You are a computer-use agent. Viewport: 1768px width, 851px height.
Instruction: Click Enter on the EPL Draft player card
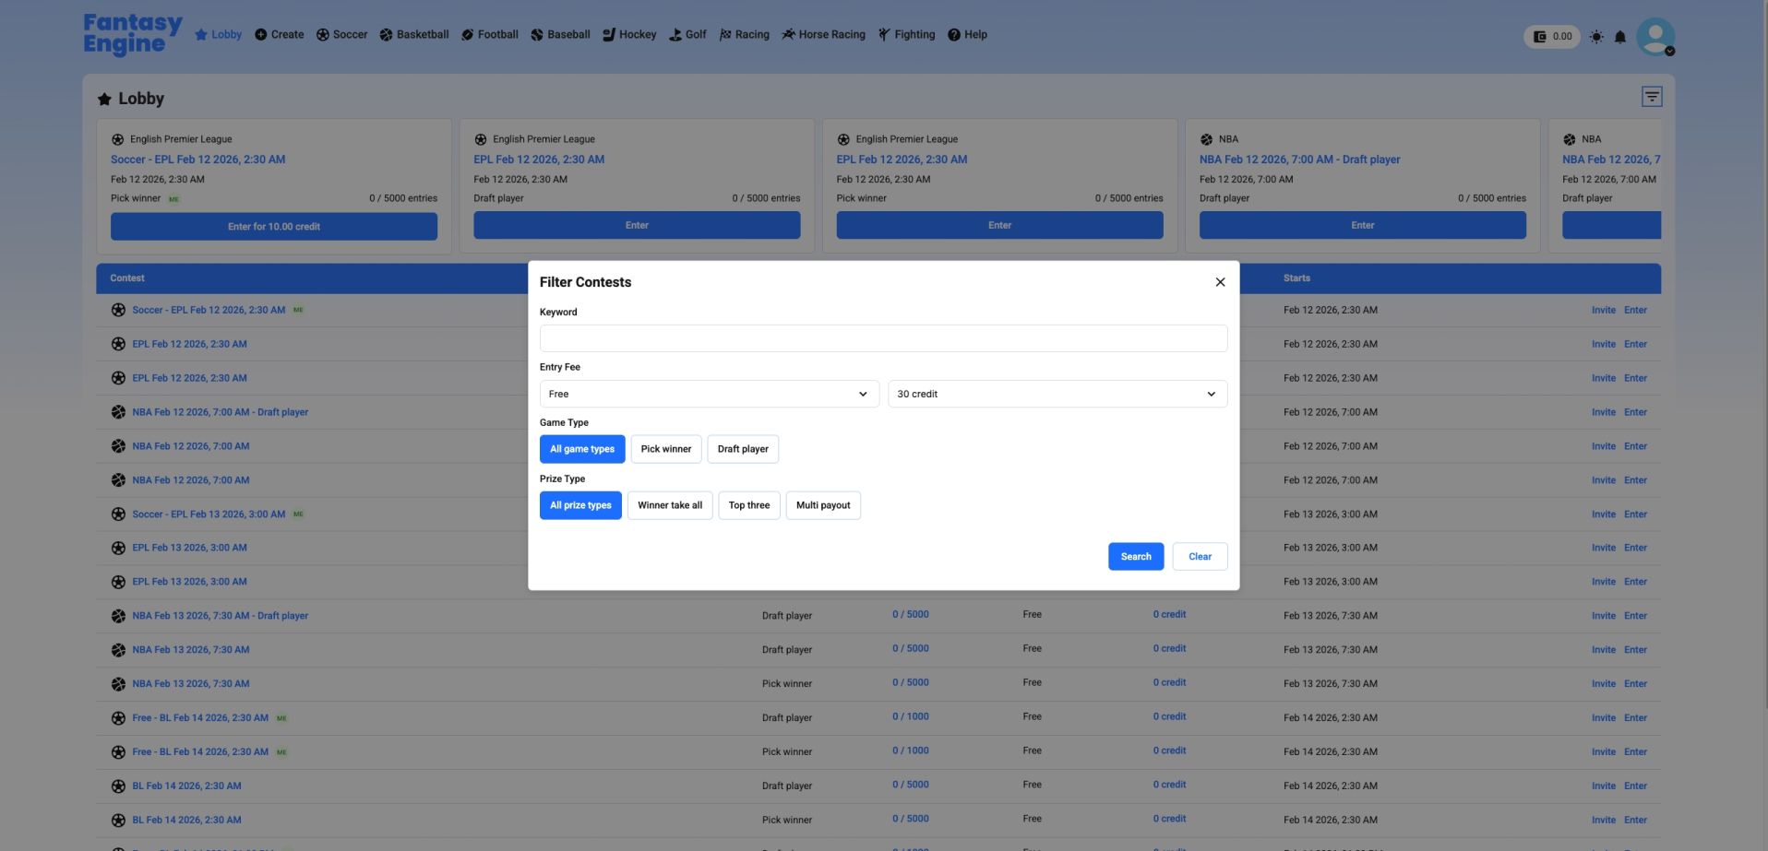click(x=637, y=226)
